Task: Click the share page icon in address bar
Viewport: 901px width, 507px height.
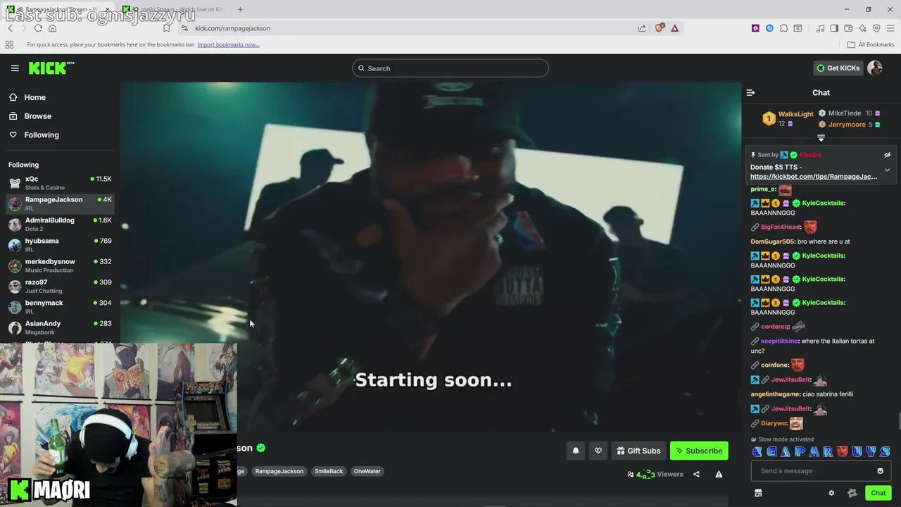Action: [x=642, y=28]
